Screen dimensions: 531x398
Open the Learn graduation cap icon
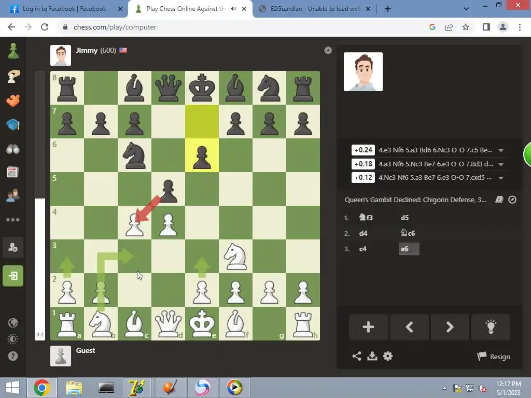[13, 124]
